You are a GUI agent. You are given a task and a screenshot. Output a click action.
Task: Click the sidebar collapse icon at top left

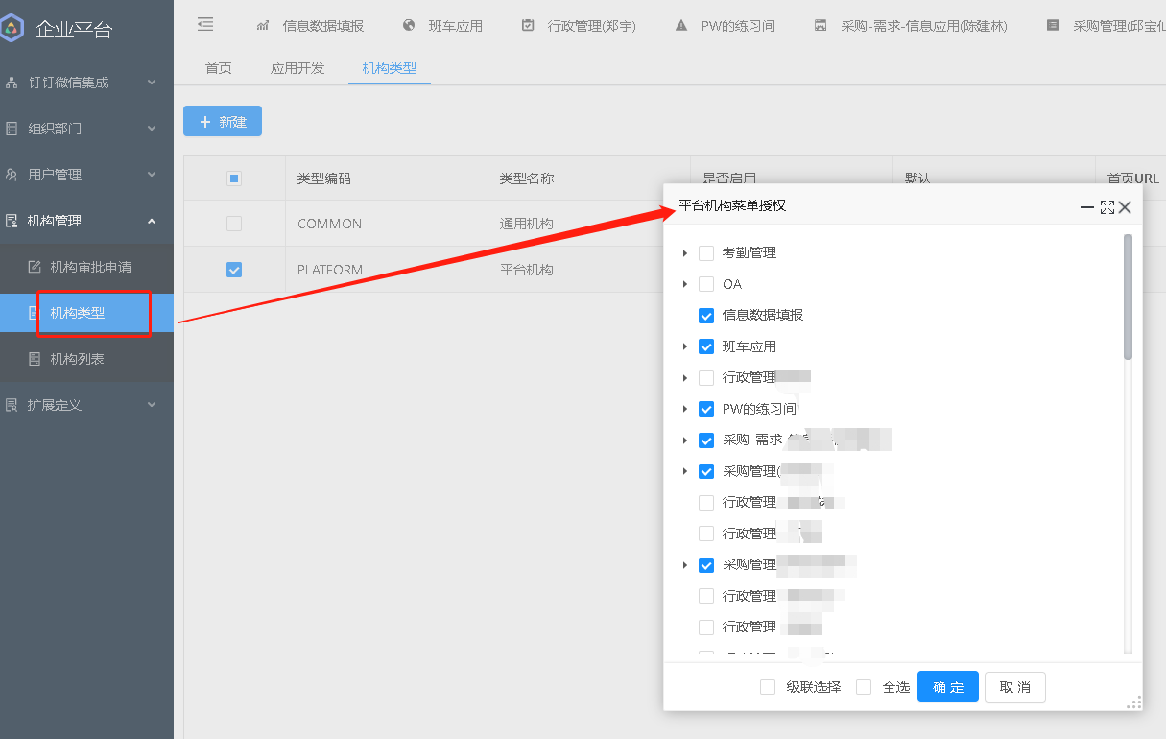(x=205, y=24)
